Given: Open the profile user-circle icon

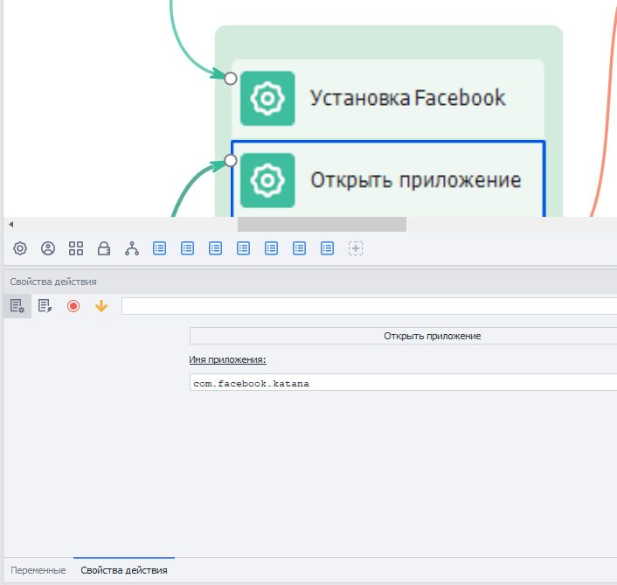Looking at the screenshot, I should (48, 248).
